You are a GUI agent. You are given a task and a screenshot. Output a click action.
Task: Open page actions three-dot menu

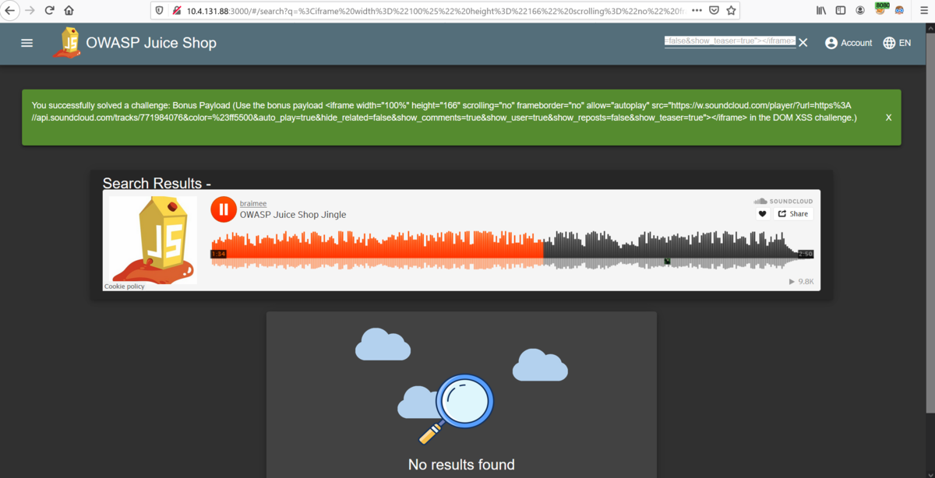pyautogui.click(x=697, y=11)
